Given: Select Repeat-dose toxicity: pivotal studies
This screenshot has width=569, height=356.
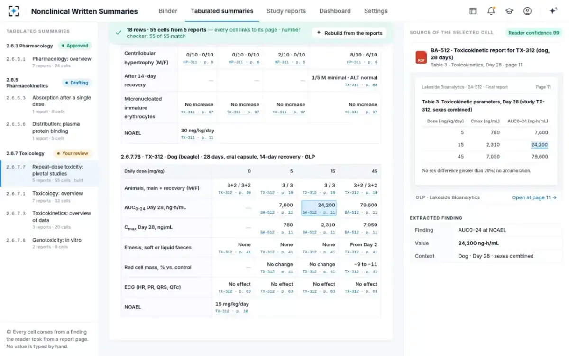Looking at the screenshot, I should 49,173.
